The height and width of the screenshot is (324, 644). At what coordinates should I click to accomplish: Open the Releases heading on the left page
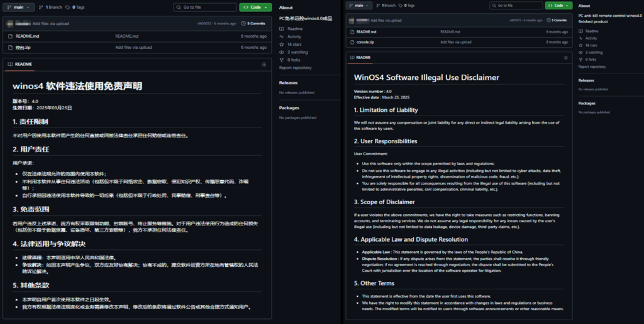tap(288, 82)
